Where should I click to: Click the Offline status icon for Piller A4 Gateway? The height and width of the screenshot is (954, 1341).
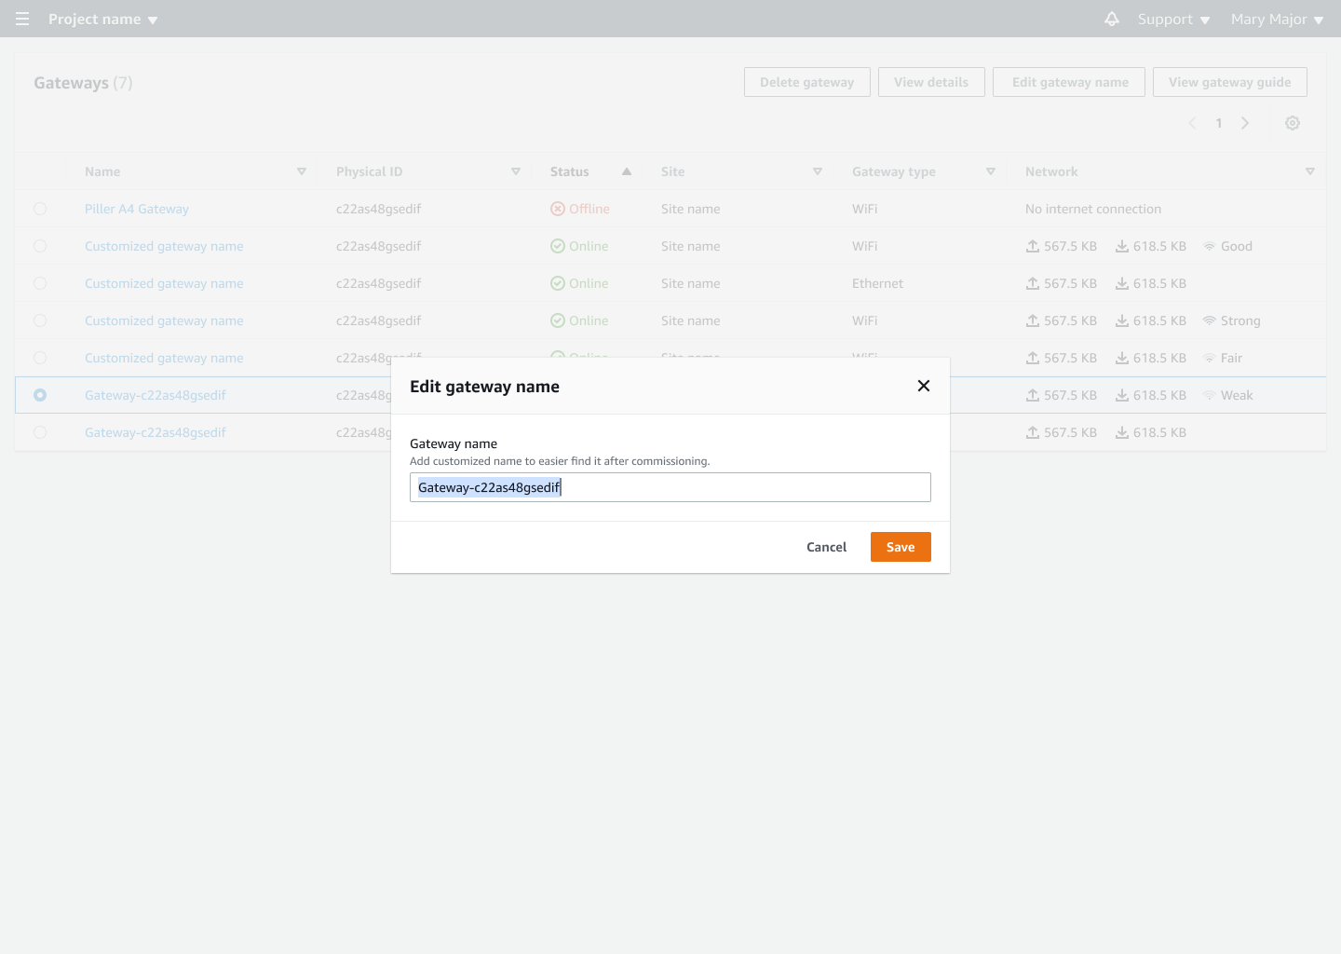558,209
